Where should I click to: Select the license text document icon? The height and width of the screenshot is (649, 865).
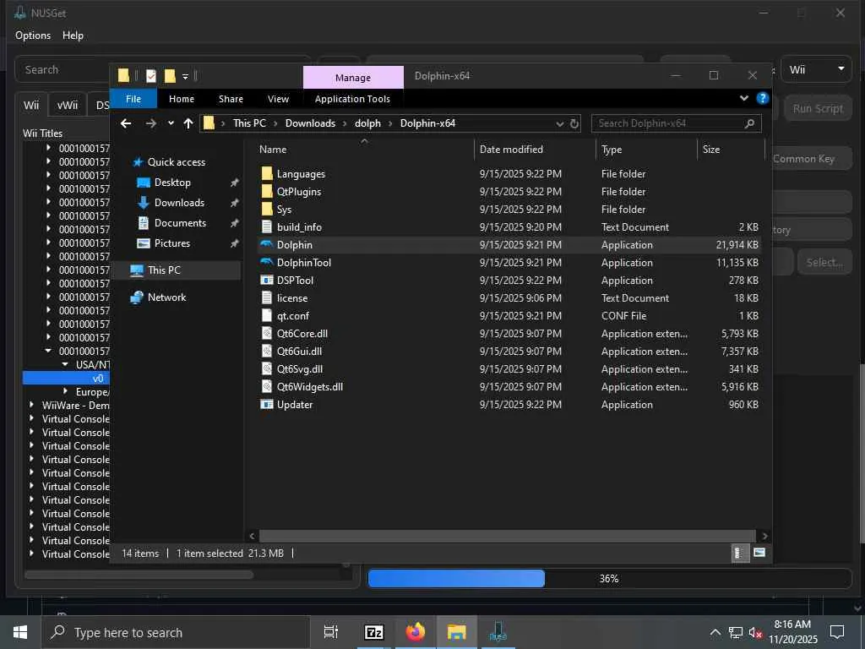point(266,297)
